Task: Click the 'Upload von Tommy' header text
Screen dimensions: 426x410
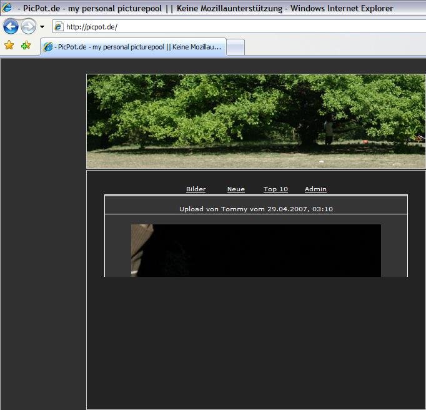Action: [x=255, y=209]
